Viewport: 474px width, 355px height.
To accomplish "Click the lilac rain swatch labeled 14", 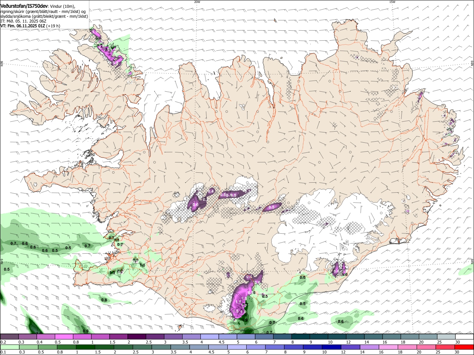I will (x=369, y=347).
